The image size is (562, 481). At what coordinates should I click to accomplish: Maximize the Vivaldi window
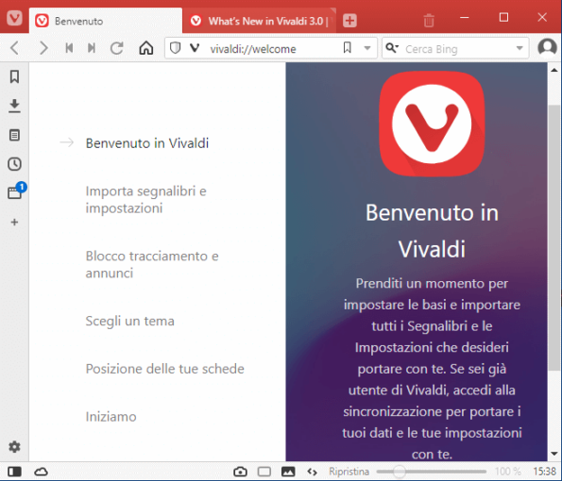click(503, 17)
